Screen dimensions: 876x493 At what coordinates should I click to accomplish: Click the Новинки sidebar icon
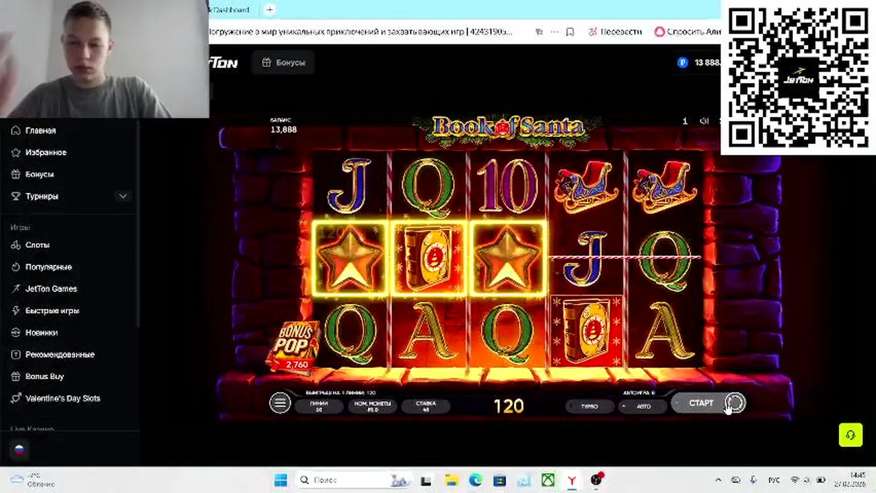[16, 332]
